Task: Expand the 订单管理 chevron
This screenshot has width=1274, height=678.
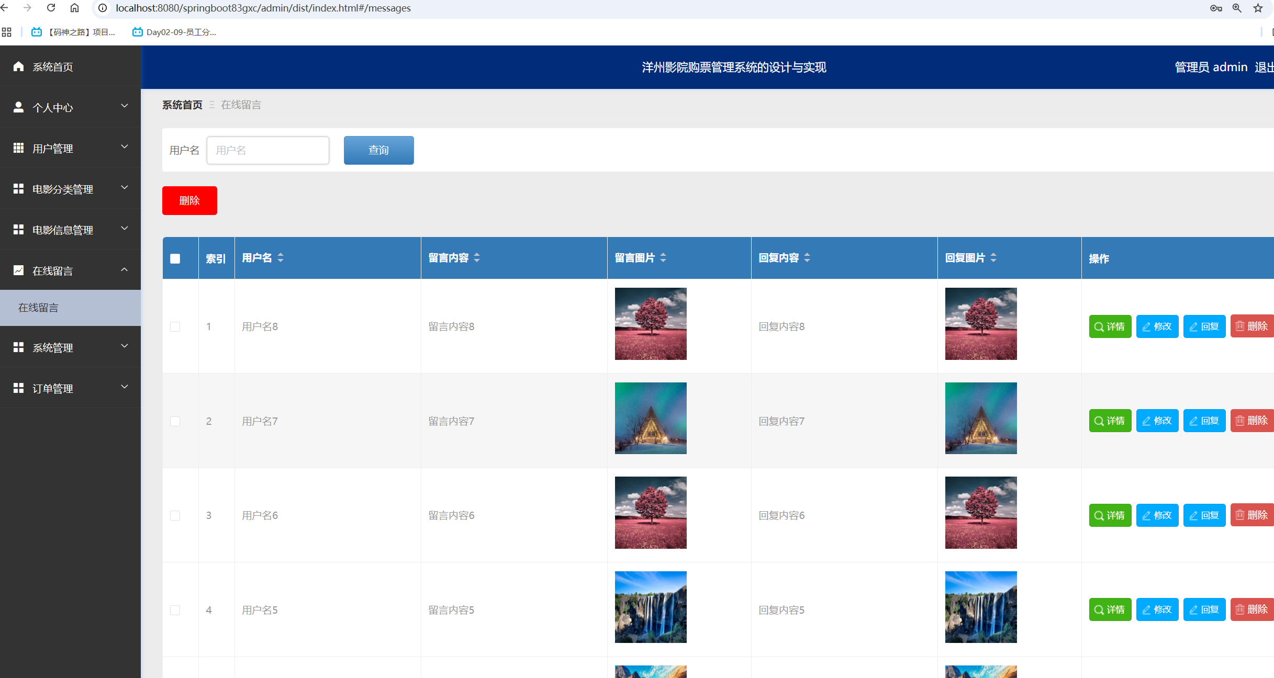Action: click(x=125, y=387)
